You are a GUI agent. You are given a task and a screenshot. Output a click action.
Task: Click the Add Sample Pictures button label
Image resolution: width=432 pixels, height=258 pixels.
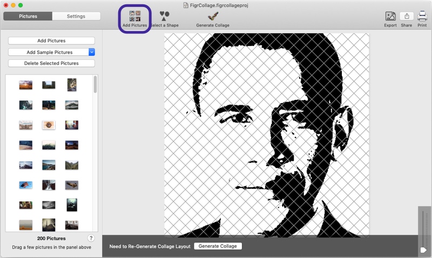[49, 52]
